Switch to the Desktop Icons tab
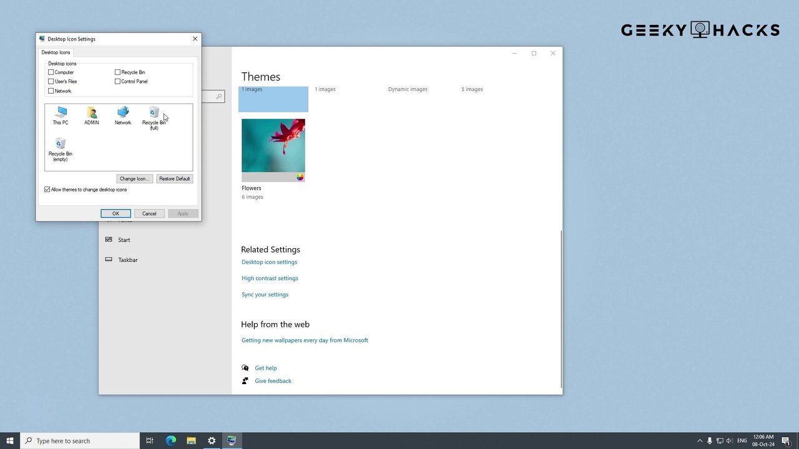The width and height of the screenshot is (799, 449). tap(56, 52)
